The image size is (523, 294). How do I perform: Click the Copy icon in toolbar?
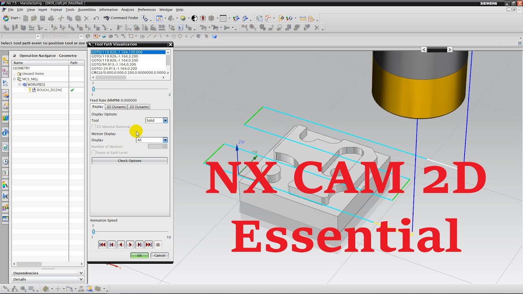click(69, 18)
